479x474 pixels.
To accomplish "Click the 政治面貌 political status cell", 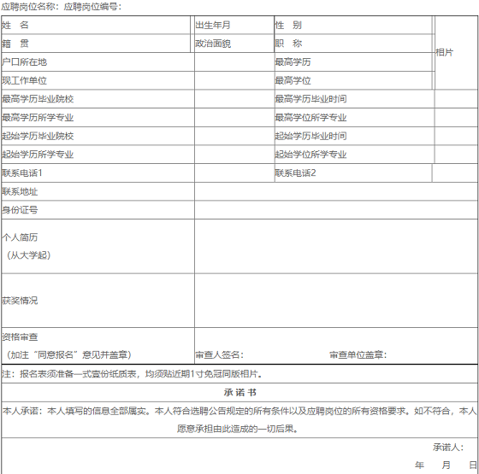I will point(234,44).
